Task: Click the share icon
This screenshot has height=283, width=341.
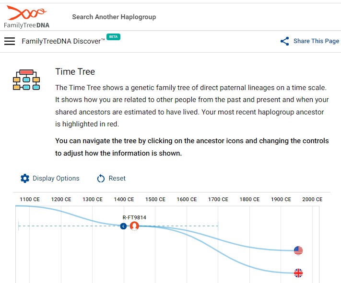Action: pos(285,41)
